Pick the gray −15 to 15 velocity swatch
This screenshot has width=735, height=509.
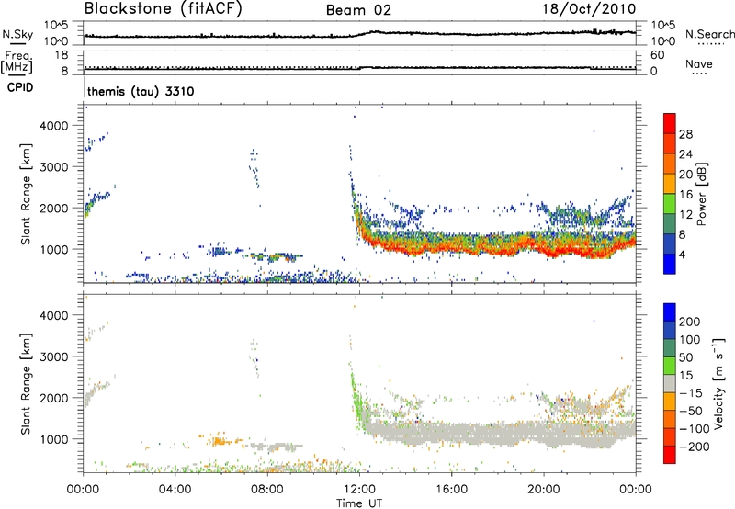click(x=670, y=383)
